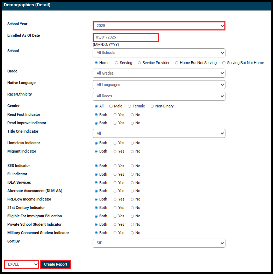Select Female gender radio button
Viewport: 273px width, 274px height.
(130, 106)
